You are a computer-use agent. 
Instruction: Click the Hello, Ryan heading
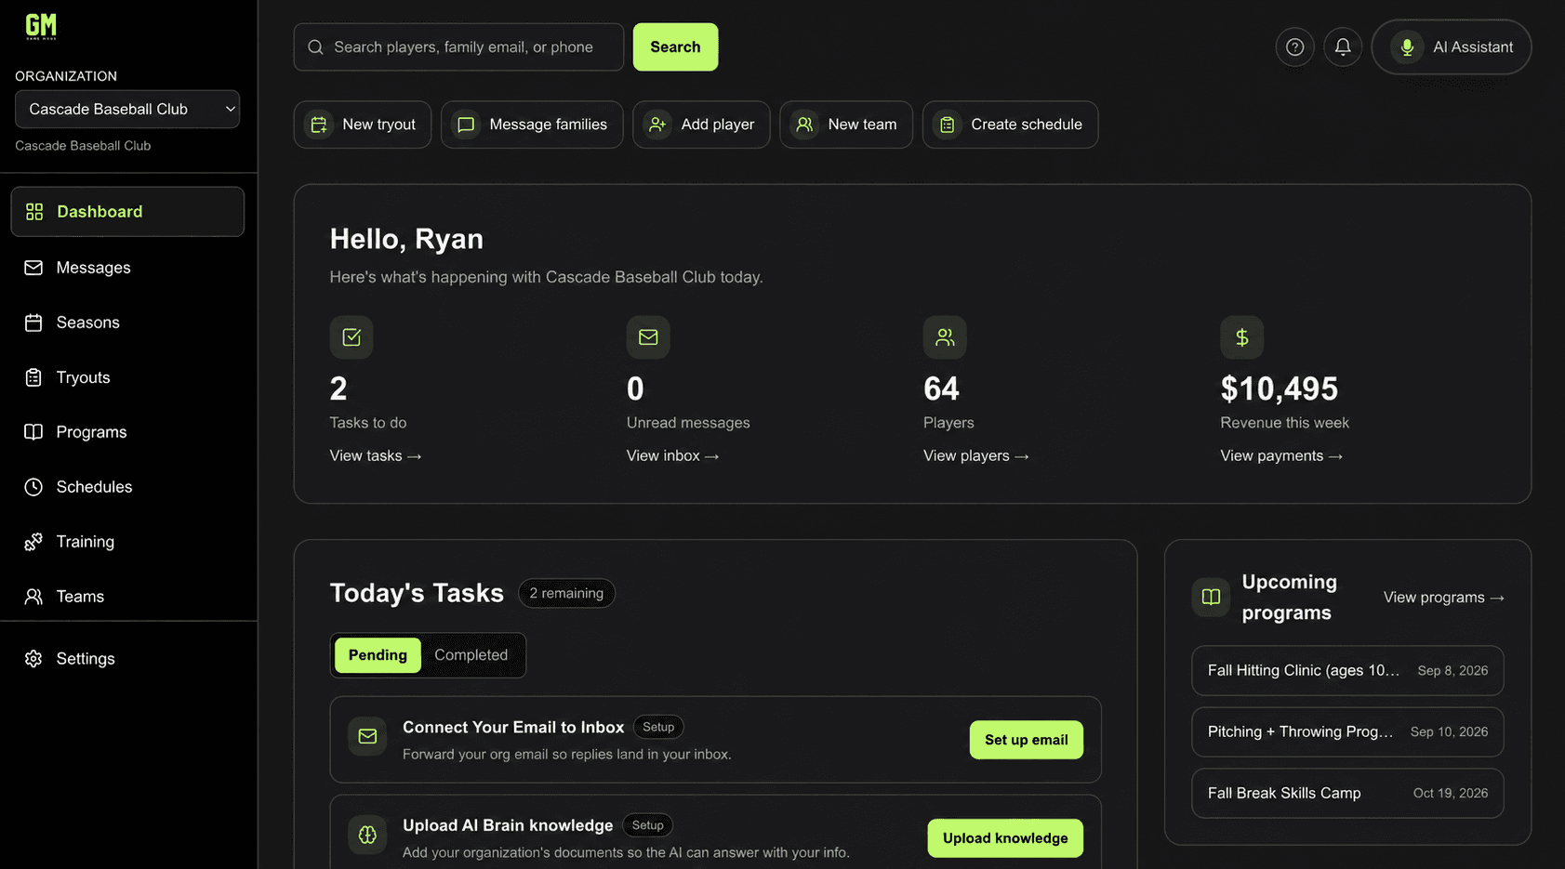406,239
